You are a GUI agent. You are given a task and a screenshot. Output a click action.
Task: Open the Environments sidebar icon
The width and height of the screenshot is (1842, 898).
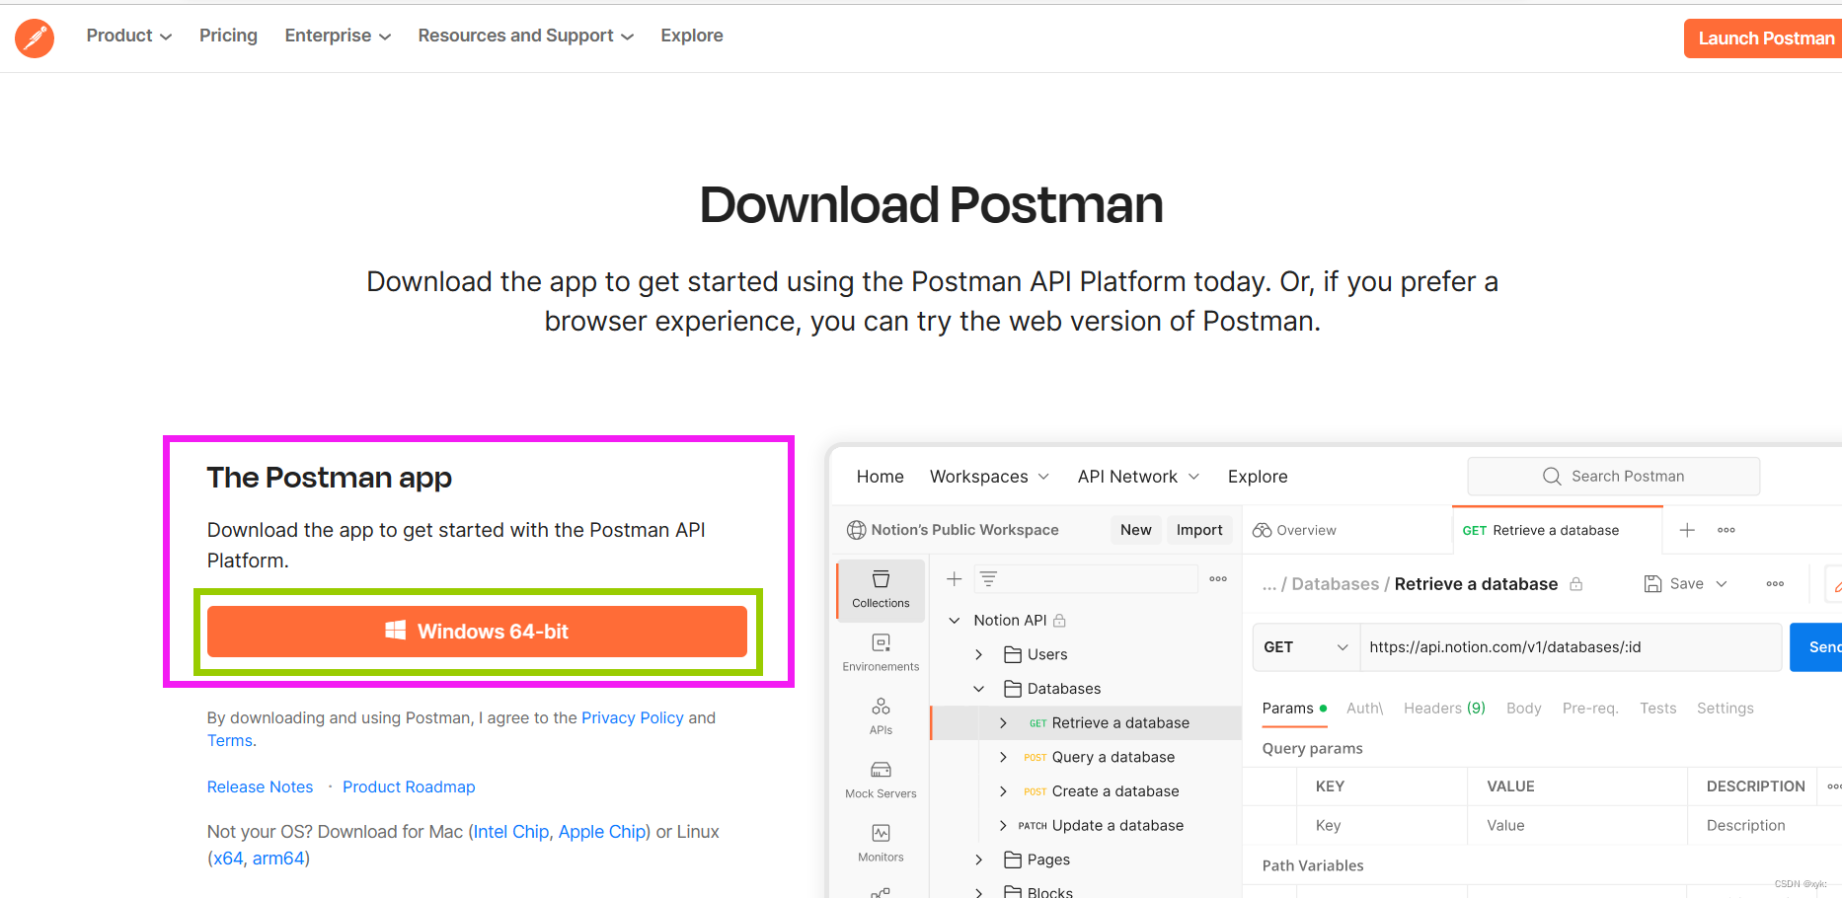881,652
